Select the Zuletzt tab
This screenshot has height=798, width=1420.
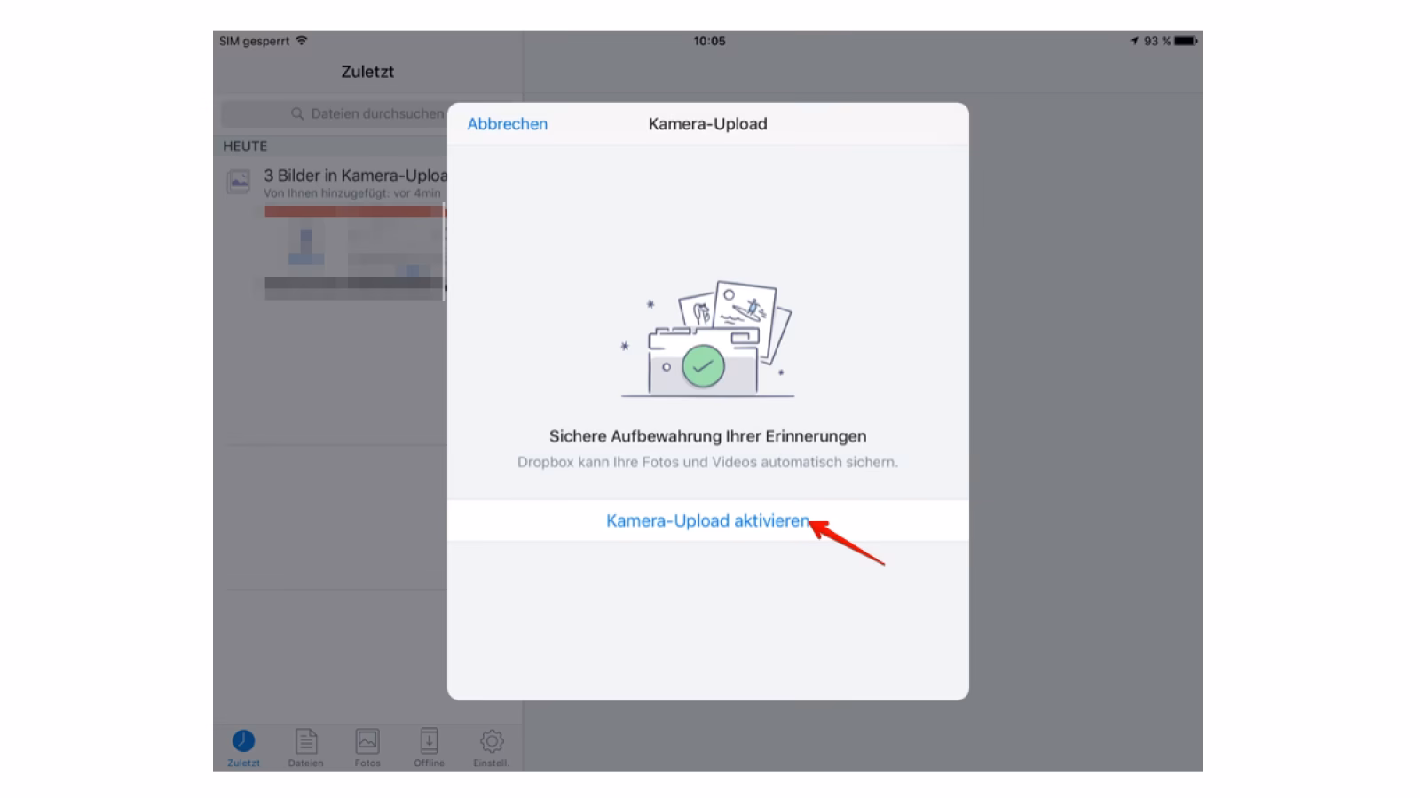click(242, 747)
